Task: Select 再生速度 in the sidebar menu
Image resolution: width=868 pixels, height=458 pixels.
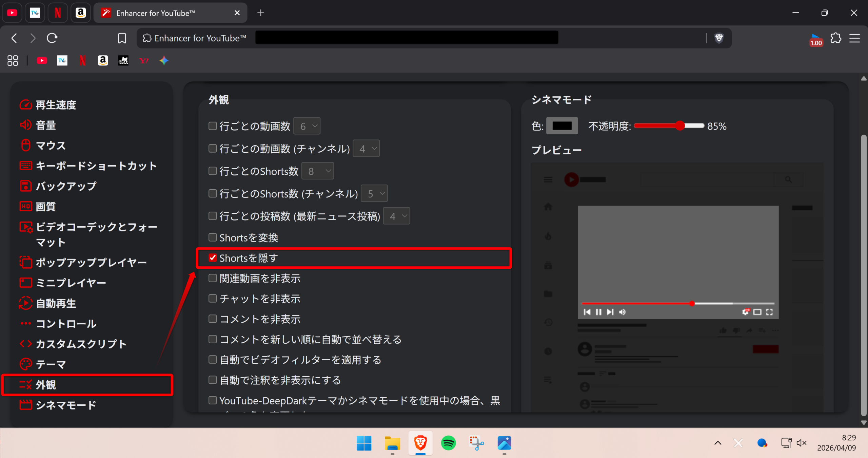Action: point(56,105)
